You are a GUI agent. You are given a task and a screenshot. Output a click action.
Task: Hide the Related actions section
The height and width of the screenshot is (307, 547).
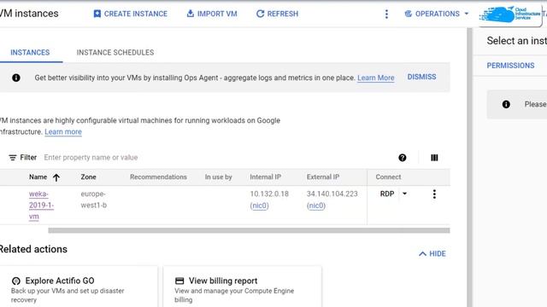pos(432,254)
